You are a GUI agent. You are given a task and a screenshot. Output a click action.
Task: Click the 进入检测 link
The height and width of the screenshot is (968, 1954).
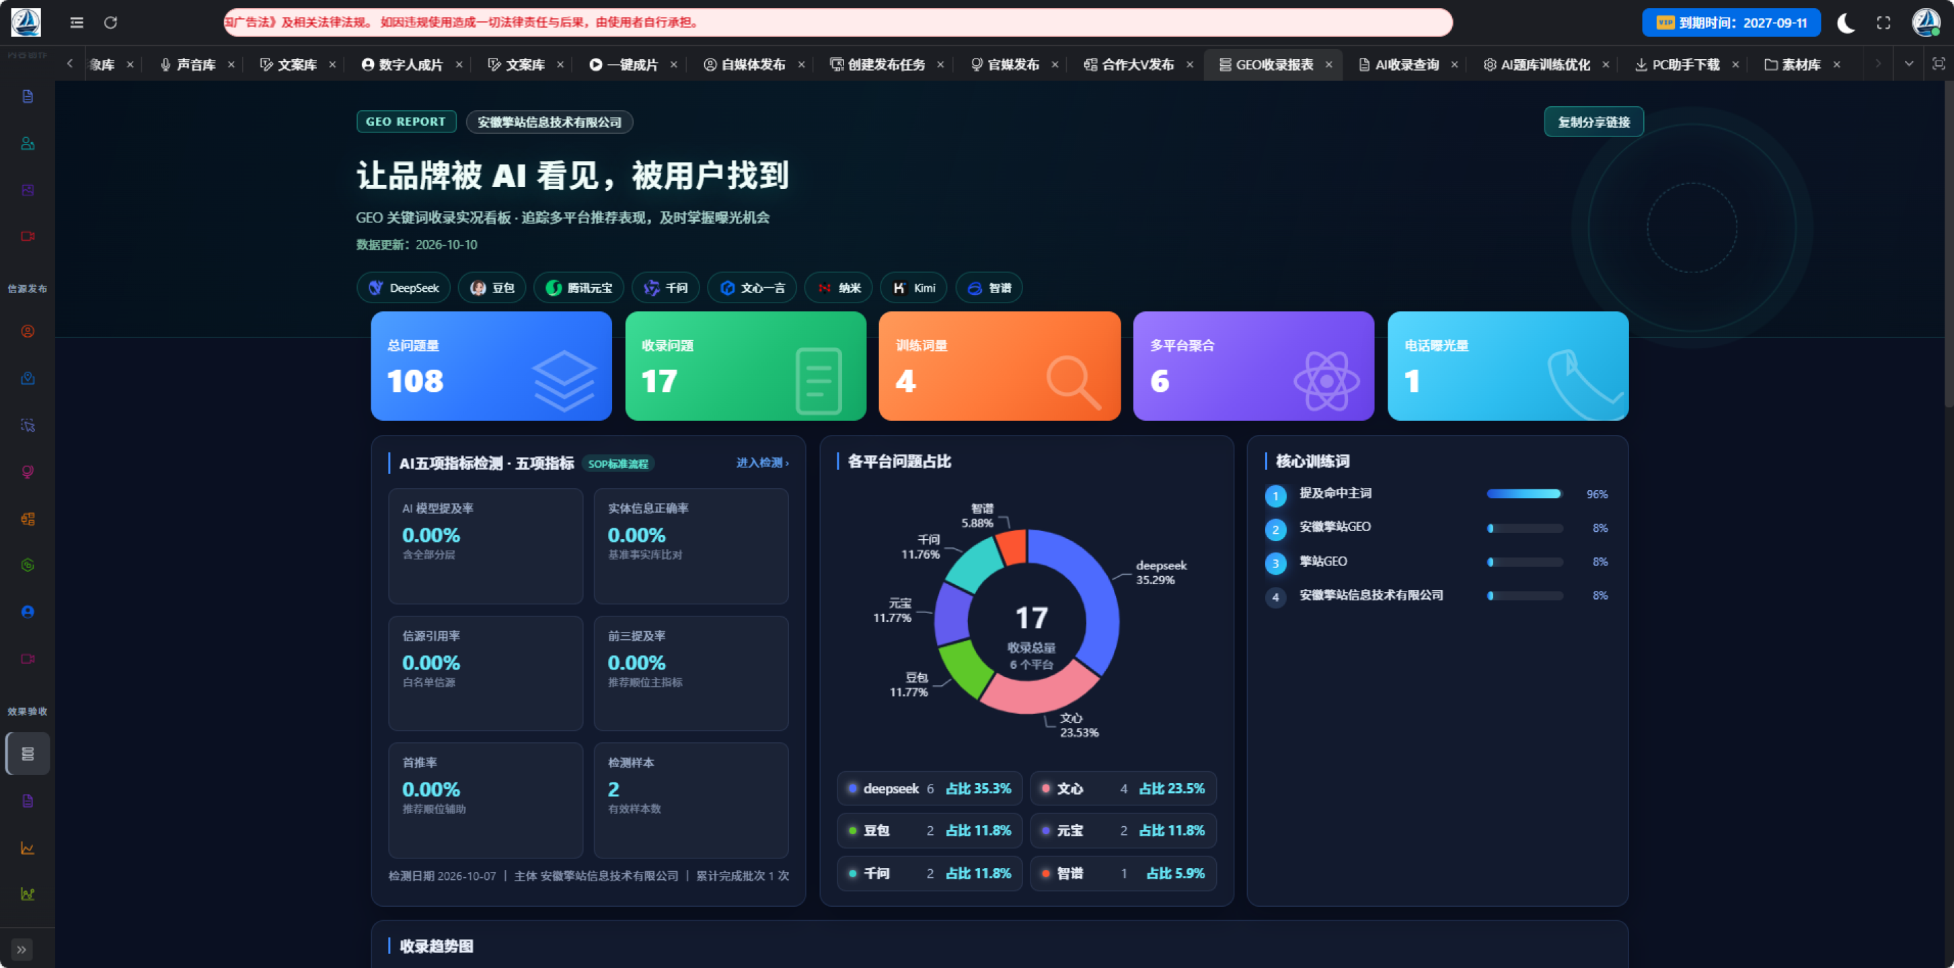pyautogui.click(x=762, y=462)
